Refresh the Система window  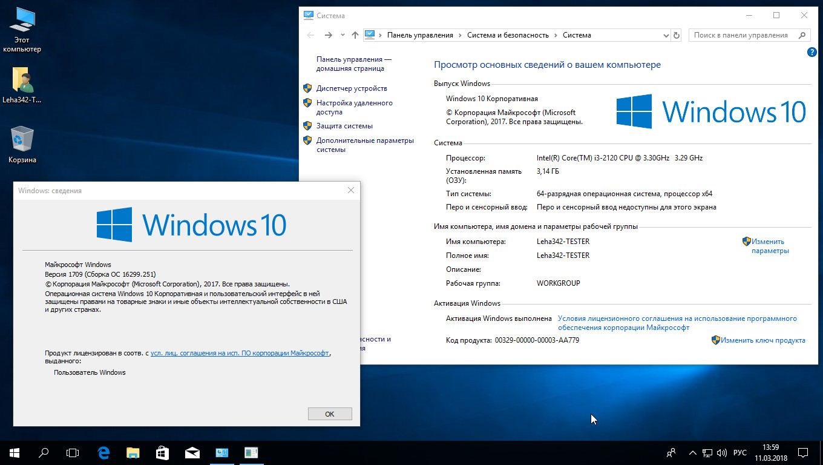(x=677, y=35)
